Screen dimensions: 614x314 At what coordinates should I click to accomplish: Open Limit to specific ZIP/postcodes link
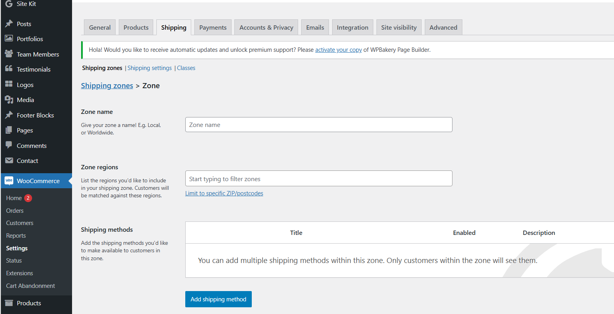[x=224, y=193]
